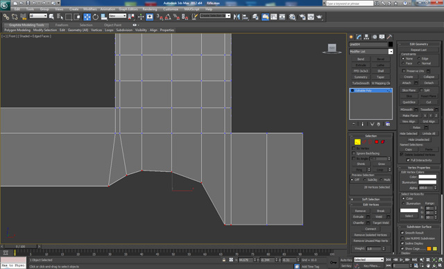Toggle the Angle Snap icon

[x=168, y=17]
